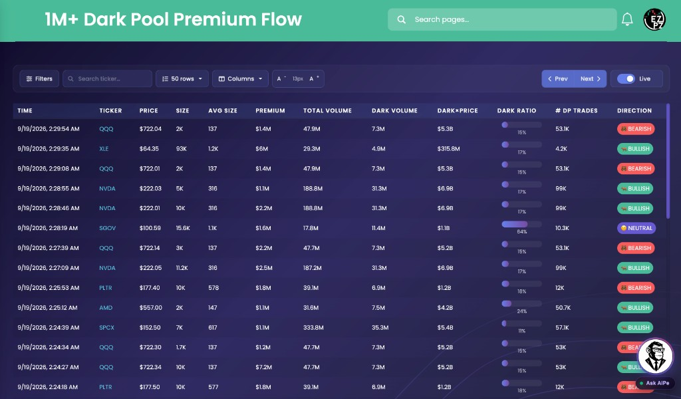Open QQQ ticker in the 2:29:54 AM row
This screenshot has width=681, height=399.
click(106, 129)
